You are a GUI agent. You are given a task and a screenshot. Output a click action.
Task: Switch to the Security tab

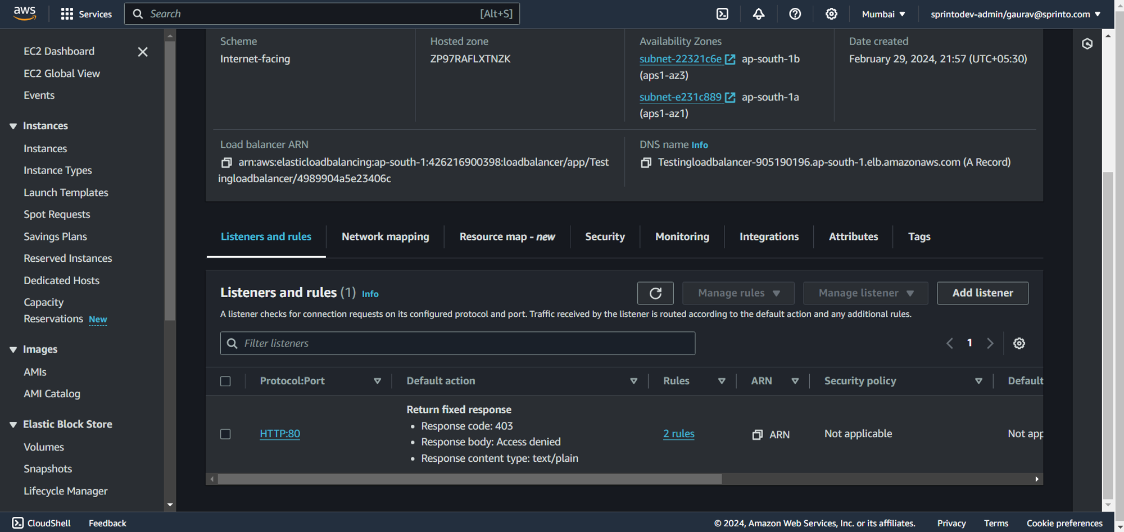click(x=605, y=237)
